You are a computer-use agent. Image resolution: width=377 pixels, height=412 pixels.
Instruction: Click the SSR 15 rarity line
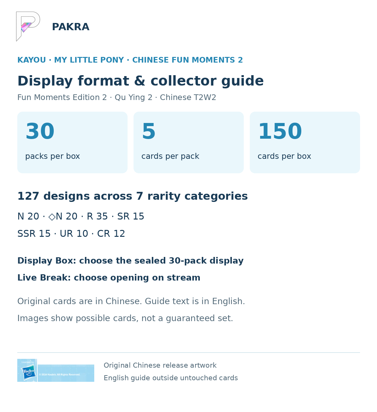pos(71,234)
